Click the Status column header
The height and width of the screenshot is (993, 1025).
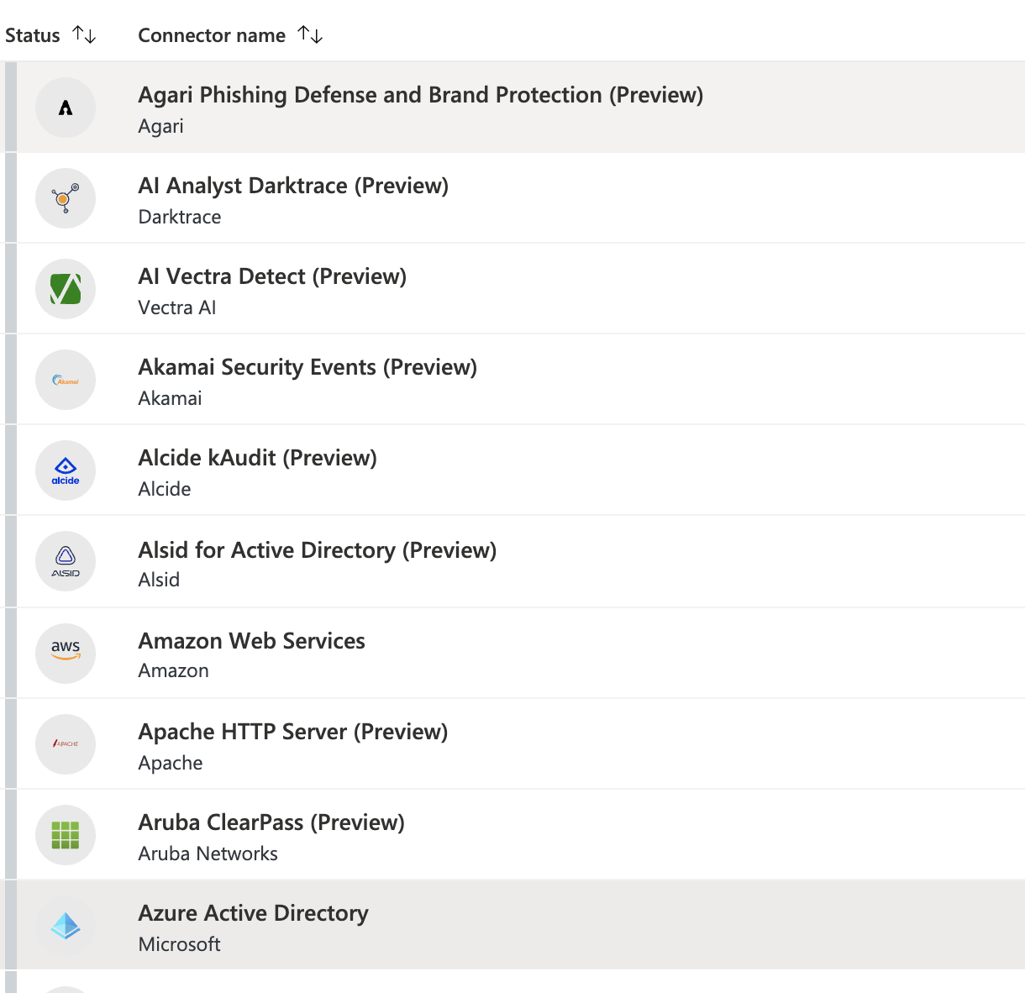(x=33, y=35)
